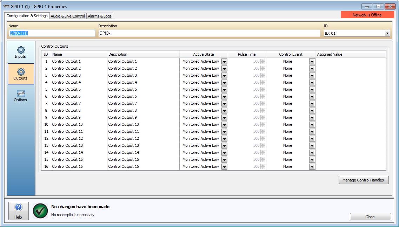Select the Control Output 5 name cell
The width and height of the screenshot is (399, 227).
pos(79,89)
